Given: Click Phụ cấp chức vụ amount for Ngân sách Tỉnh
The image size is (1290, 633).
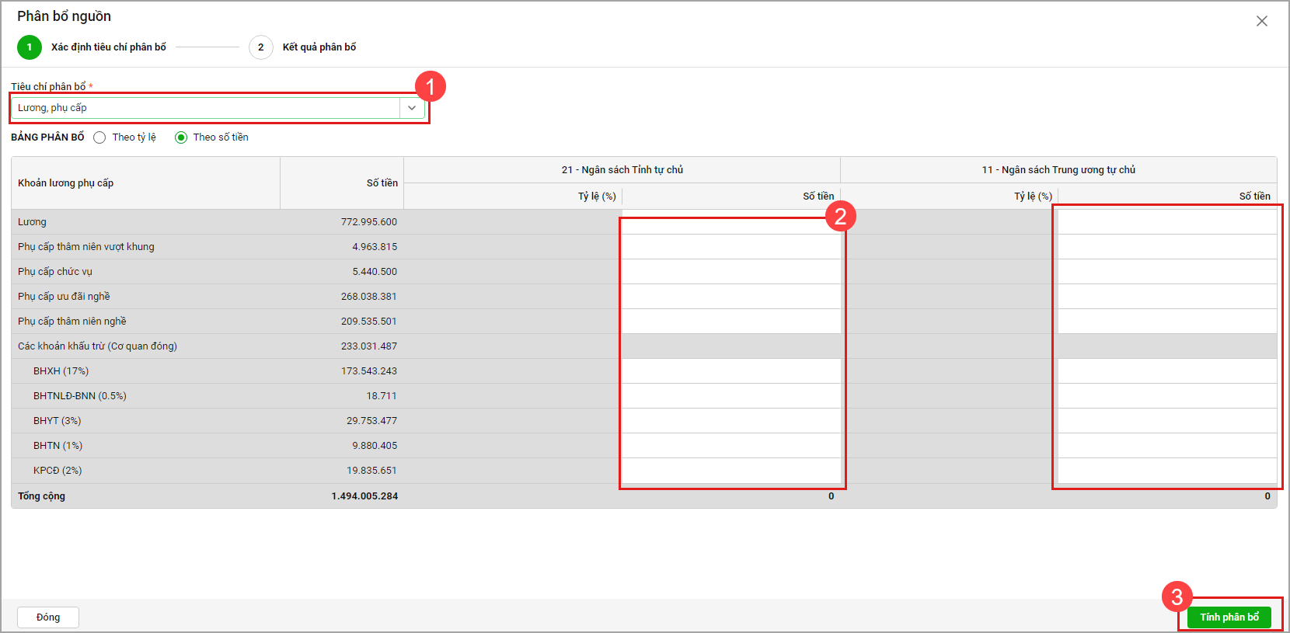Looking at the screenshot, I should coord(730,272).
